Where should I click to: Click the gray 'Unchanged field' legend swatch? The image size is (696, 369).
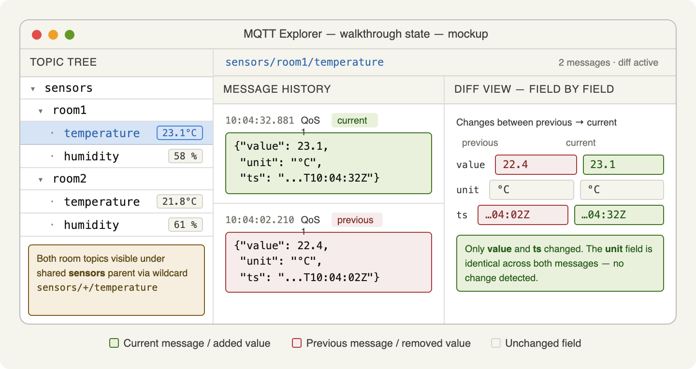click(496, 343)
